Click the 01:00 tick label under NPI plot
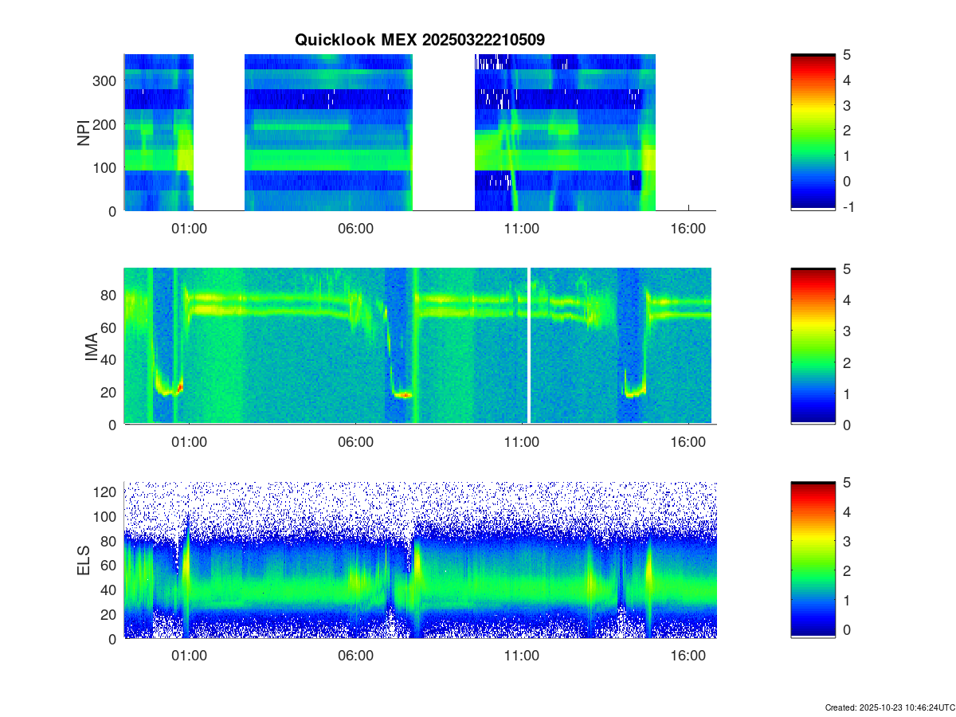Image resolution: width=956 pixels, height=717 pixels. click(190, 228)
